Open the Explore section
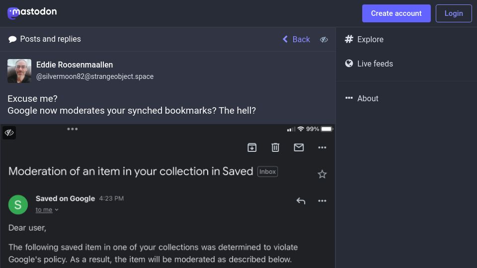Image resolution: width=477 pixels, height=268 pixels. pyautogui.click(x=364, y=39)
